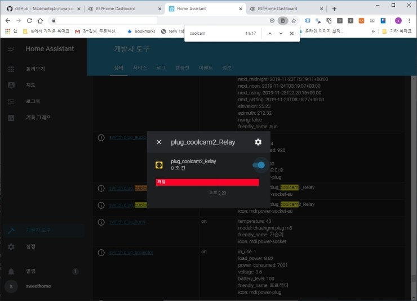Open 로그북 logbook in sidebar

click(43, 101)
